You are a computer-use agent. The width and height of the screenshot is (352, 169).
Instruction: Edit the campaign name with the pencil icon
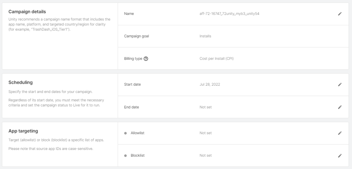click(340, 14)
